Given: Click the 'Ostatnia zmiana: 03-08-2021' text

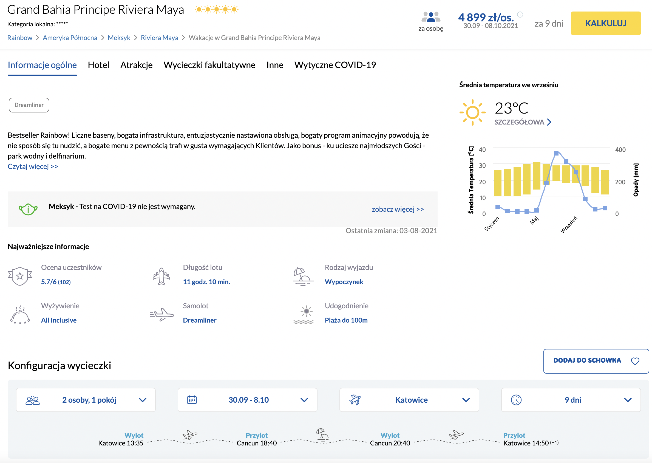Looking at the screenshot, I should pos(392,231).
